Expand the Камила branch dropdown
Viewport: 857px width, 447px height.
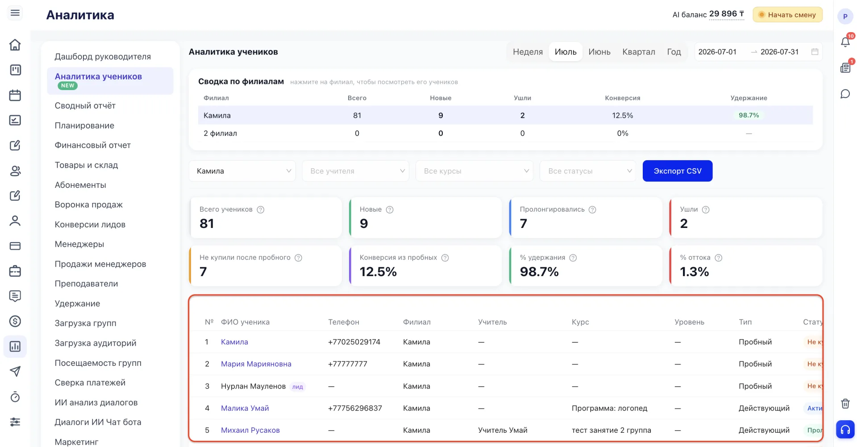[242, 171]
